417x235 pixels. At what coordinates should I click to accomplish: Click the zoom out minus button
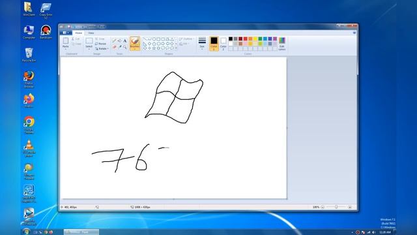pos(323,207)
